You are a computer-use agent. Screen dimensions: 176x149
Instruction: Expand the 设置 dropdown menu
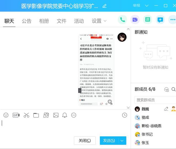coord(99,21)
